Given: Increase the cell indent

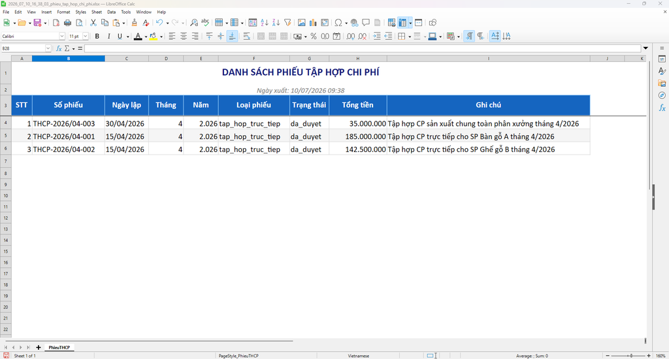Looking at the screenshot, I should point(377,37).
